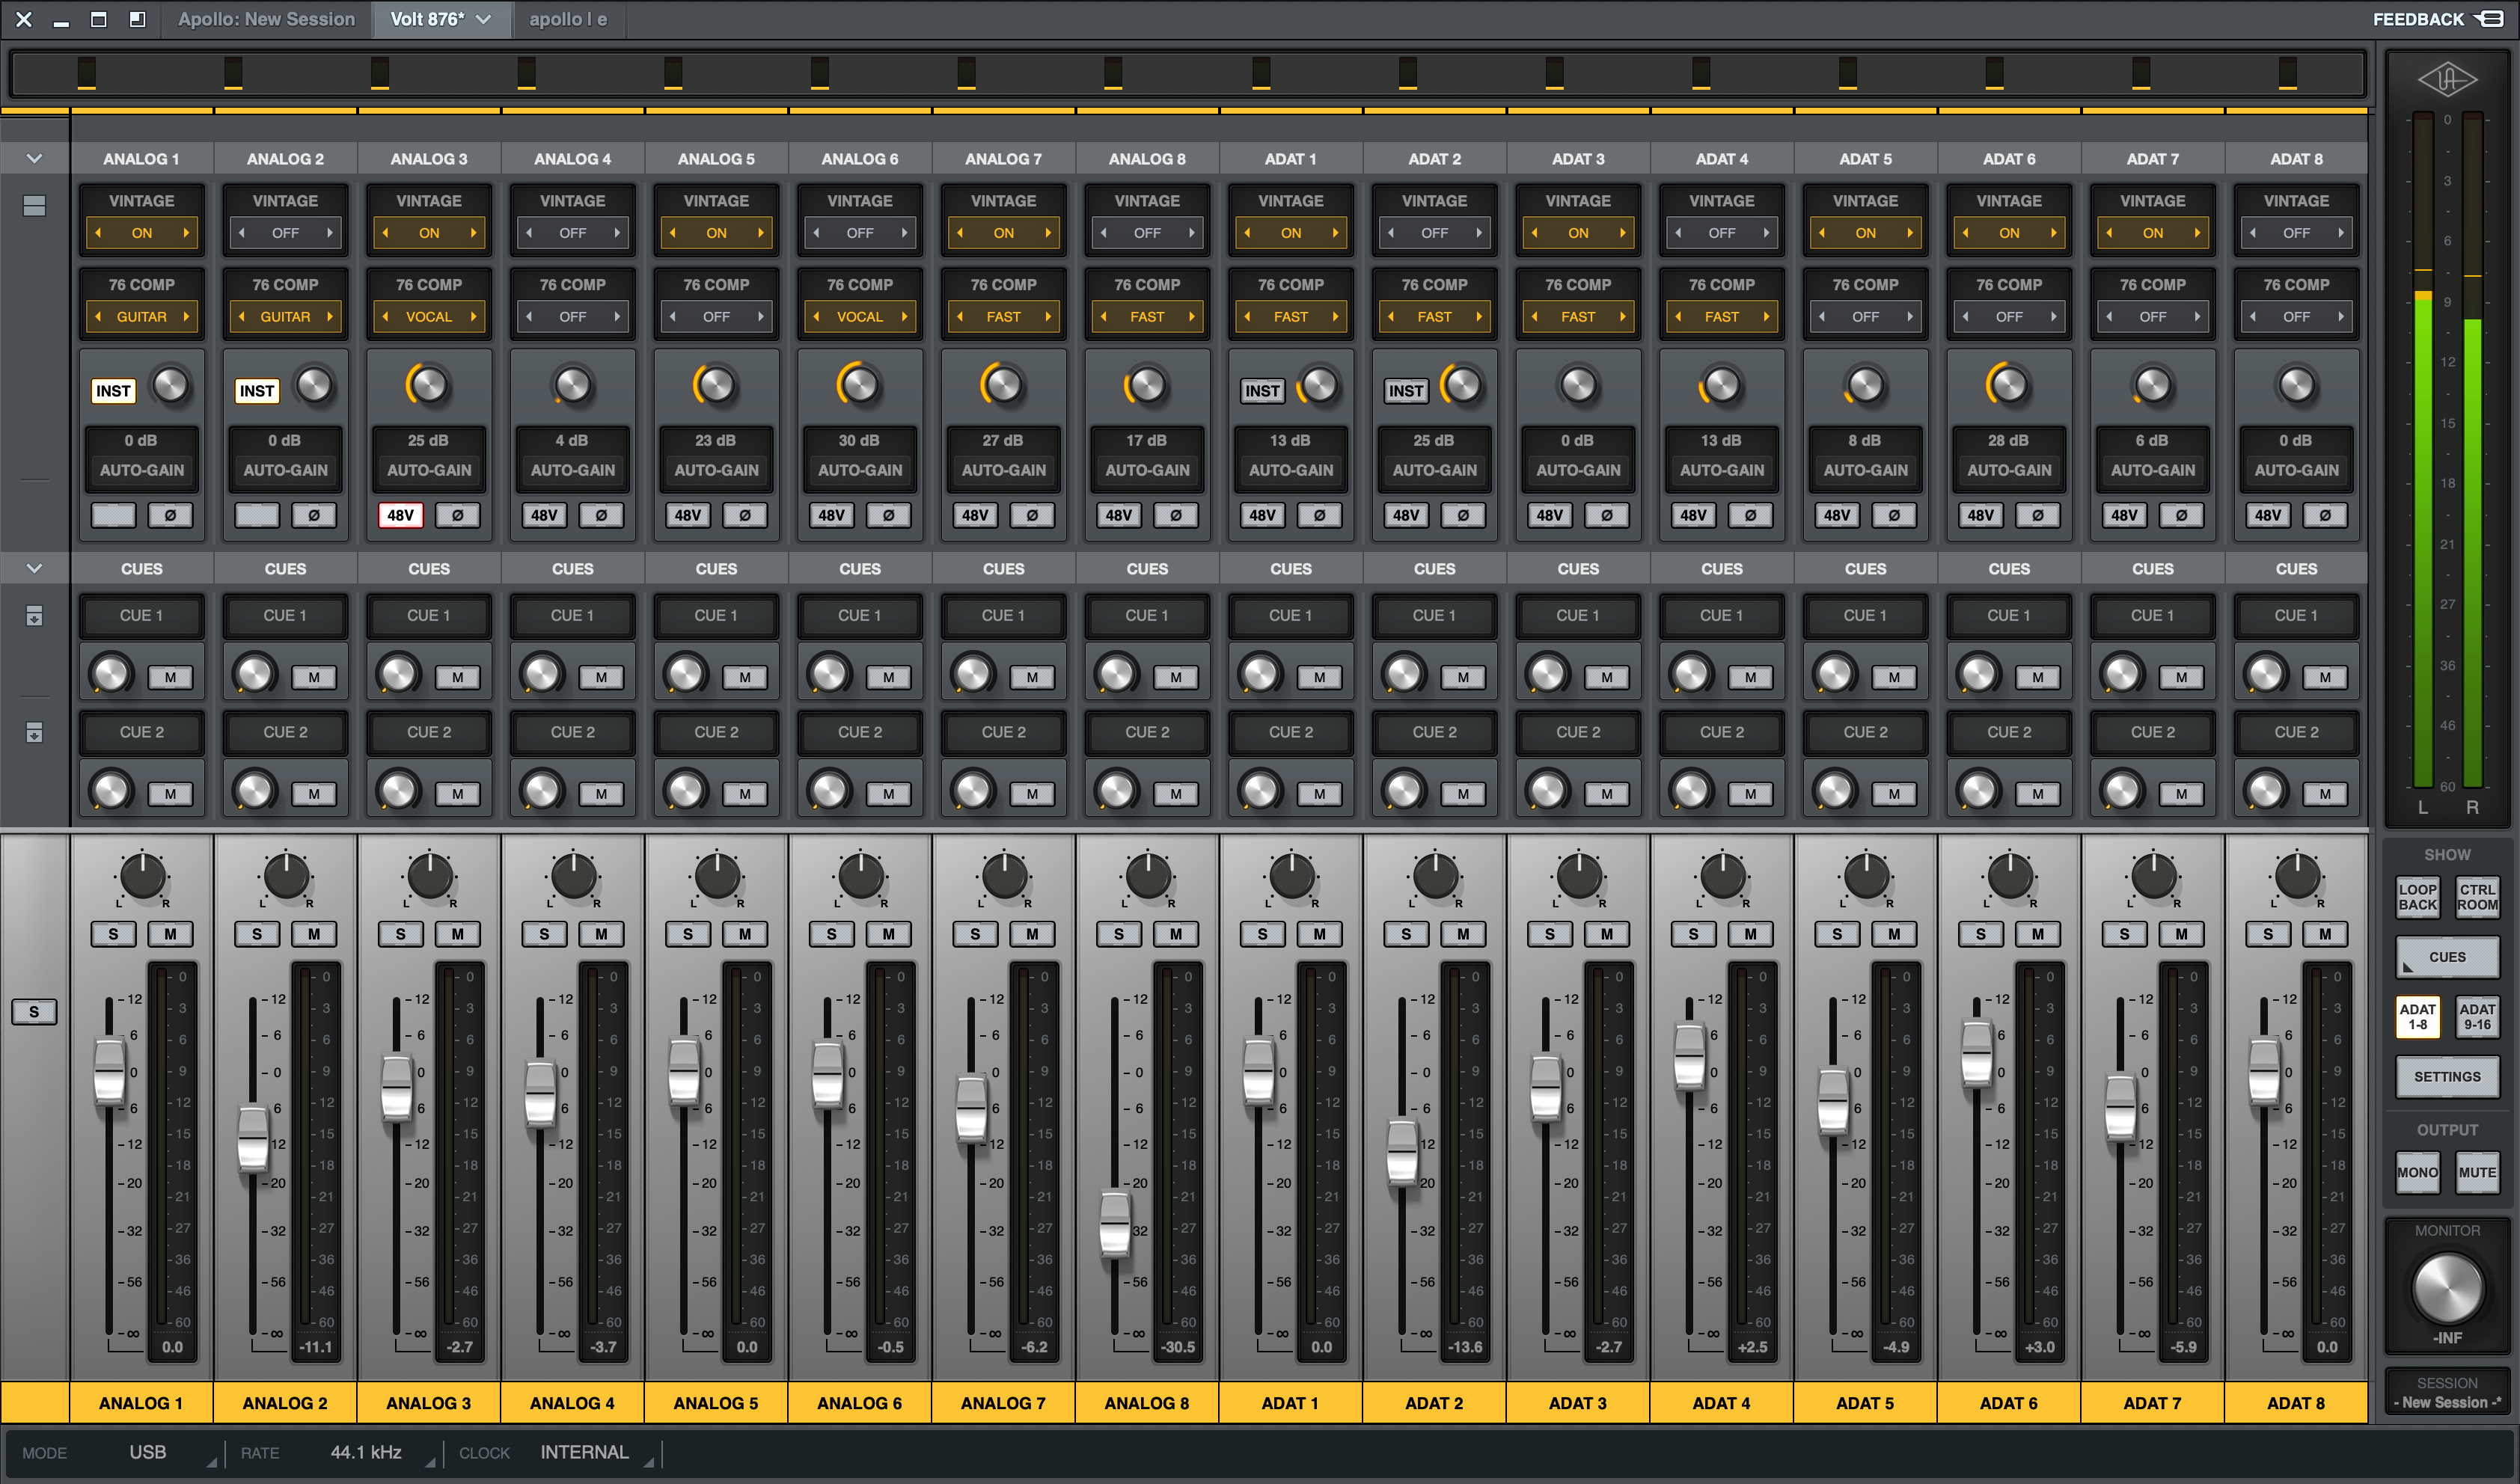2520x1484 pixels.
Task: Click the ADAT 2 volume fader
Action: pos(1402,1152)
